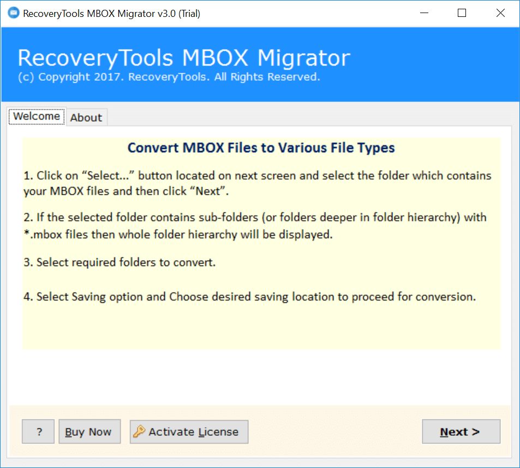The height and width of the screenshot is (468, 520).
Task: Maximize the MBOX Migrator window
Action: point(462,13)
